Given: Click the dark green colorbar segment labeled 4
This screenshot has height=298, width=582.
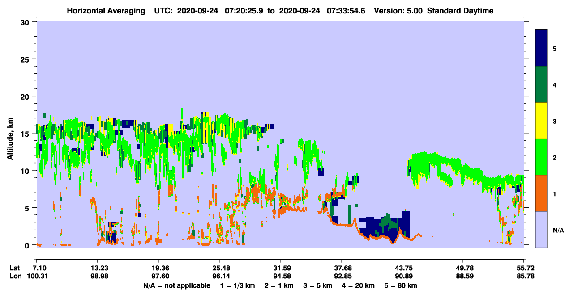Looking at the screenshot, I should point(541,84).
